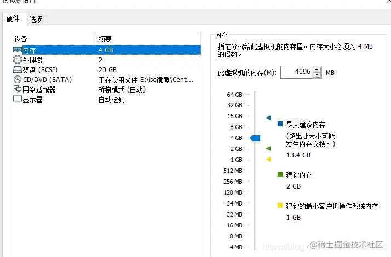Click the 桥接模式 (自动) network summary

122,90
